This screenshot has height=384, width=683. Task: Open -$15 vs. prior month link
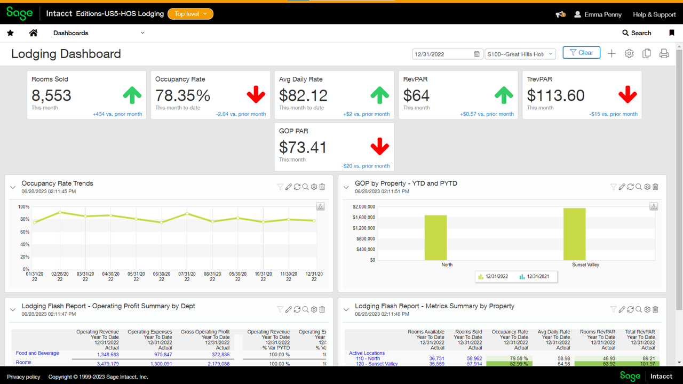point(614,114)
